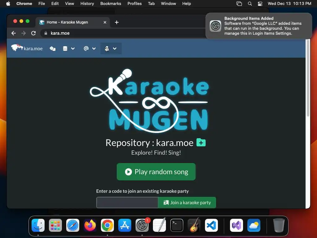Open the Trash from the Dock

click(x=279, y=225)
